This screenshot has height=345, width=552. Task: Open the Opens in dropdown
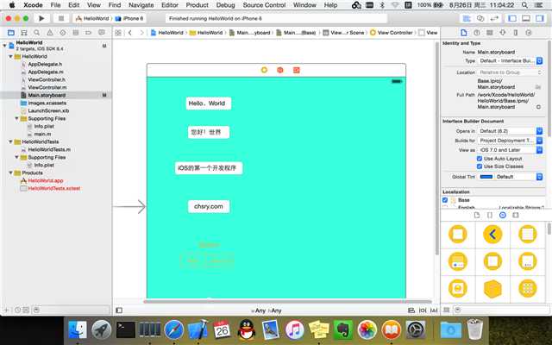(510, 131)
